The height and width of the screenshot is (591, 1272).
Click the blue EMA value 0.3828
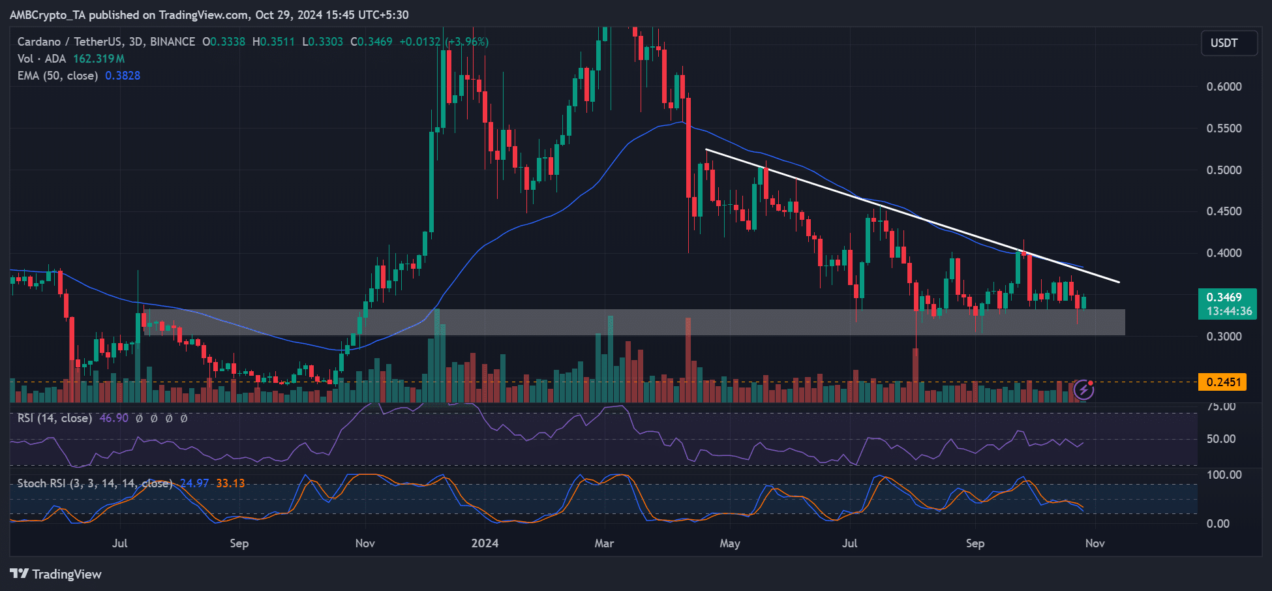pos(123,76)
